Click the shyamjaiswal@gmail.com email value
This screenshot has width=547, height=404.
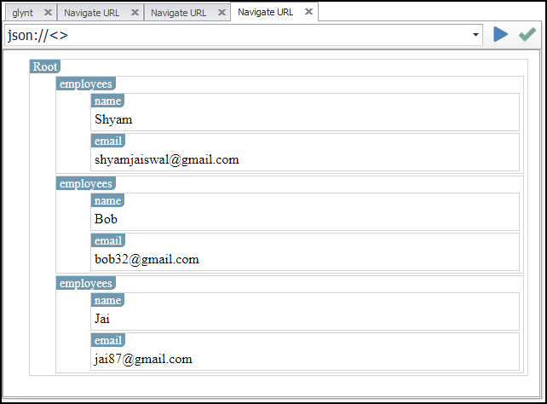167,159
